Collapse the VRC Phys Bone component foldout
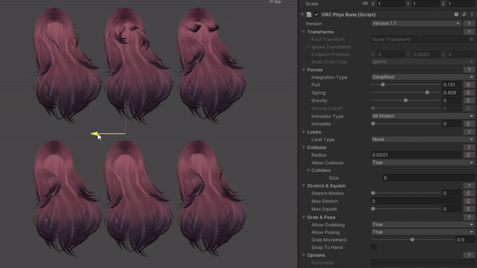 (302, 14)
